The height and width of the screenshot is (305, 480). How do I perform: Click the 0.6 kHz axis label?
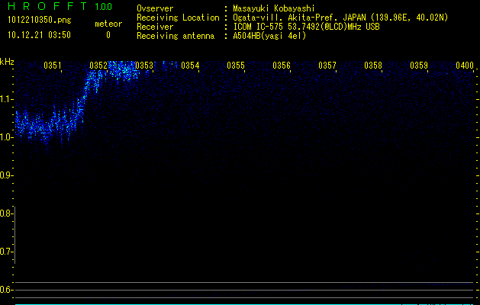tap(6, 290)
